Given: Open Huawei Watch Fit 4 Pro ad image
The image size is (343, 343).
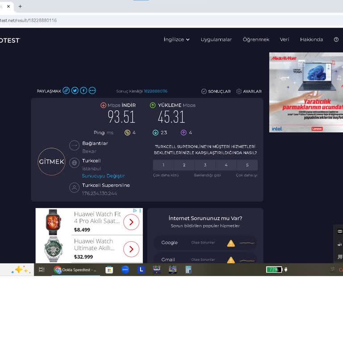Looking at the screenshot, I should click(53, 222).
